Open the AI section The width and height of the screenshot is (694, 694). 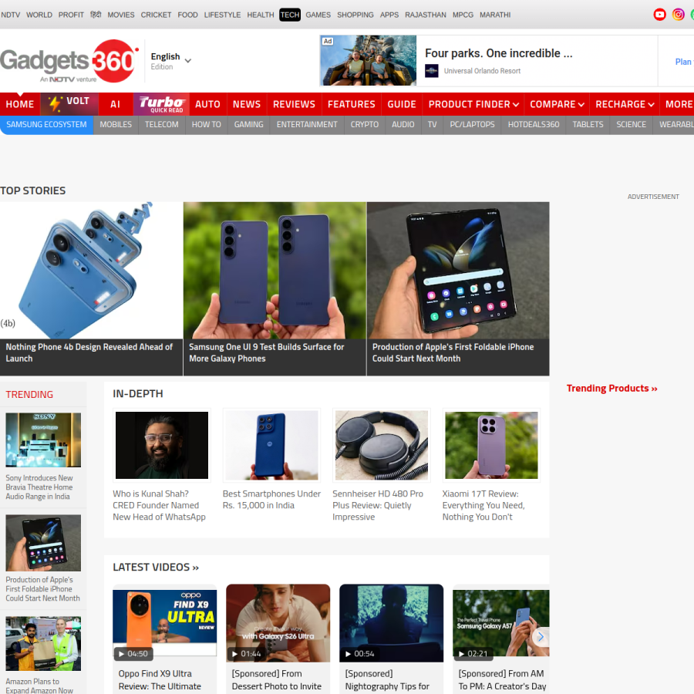(115, 104)
